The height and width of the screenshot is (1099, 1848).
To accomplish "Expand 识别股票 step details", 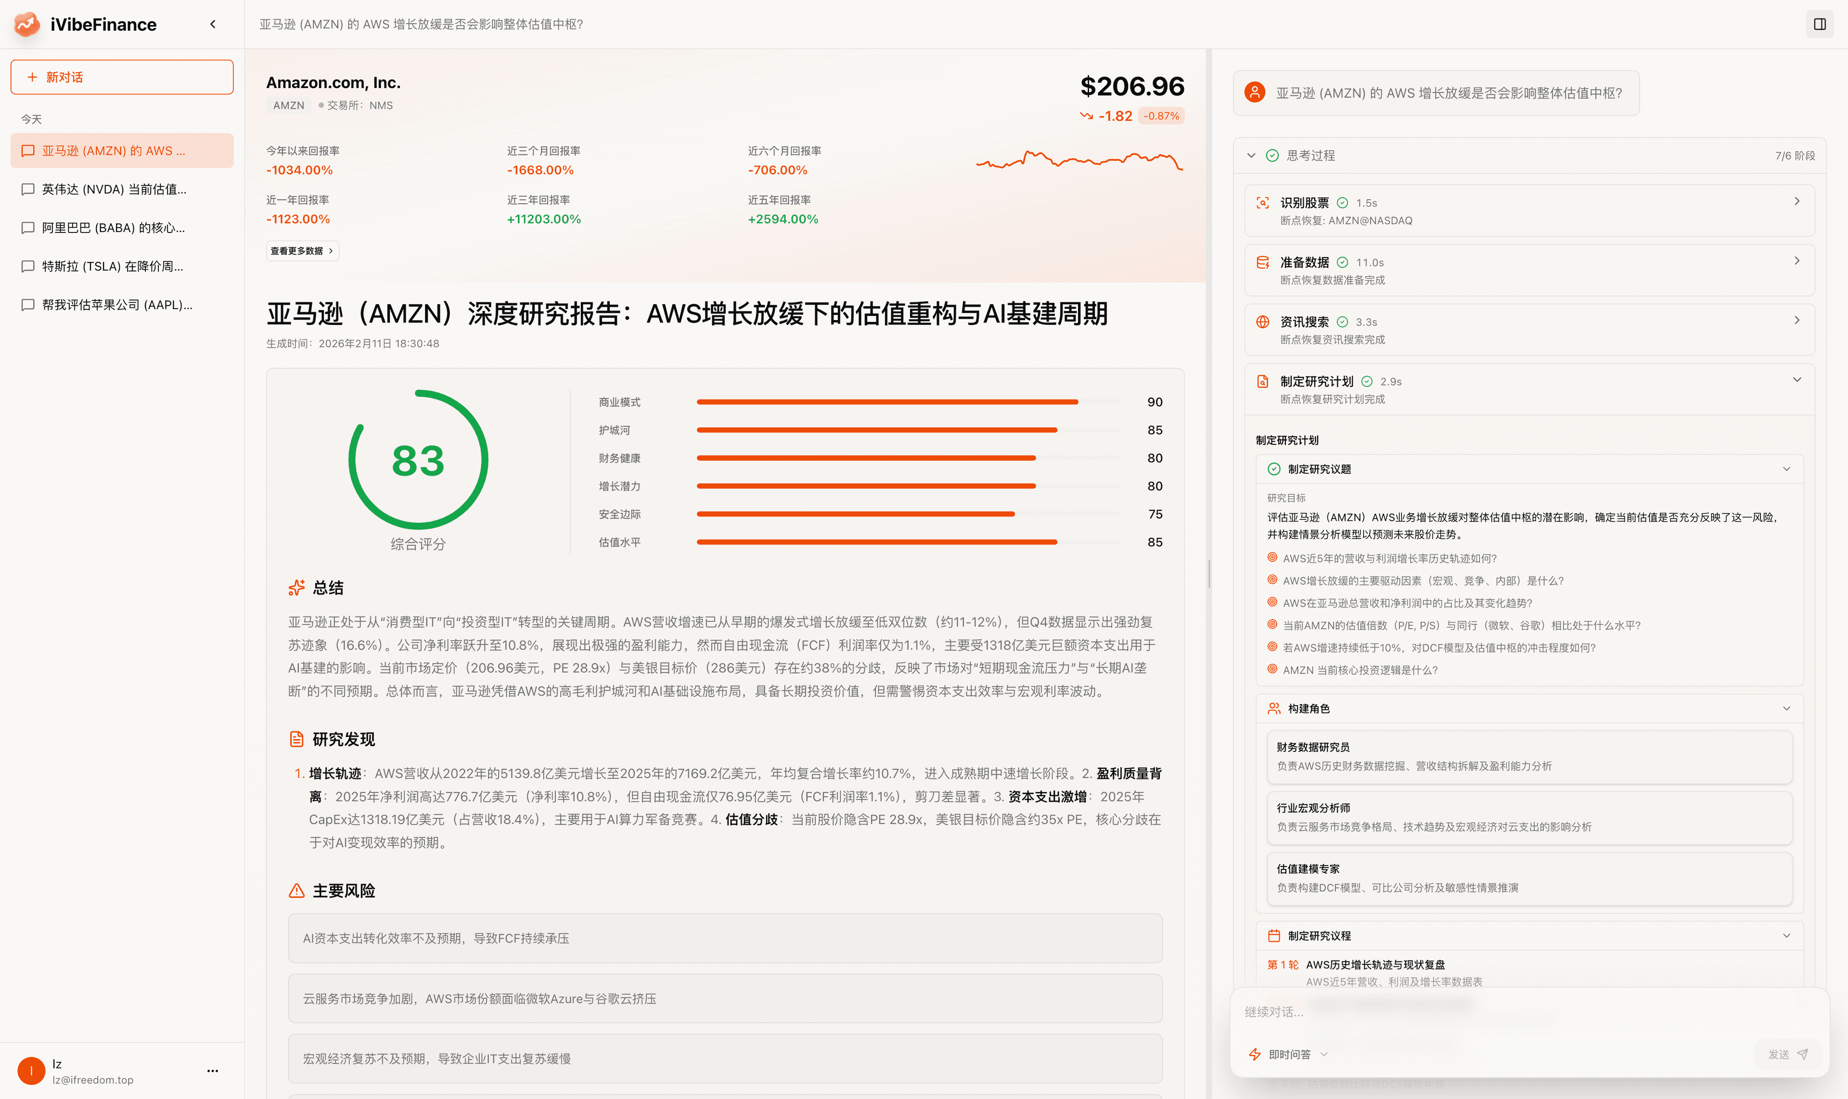I will [x=1797, y=201].
